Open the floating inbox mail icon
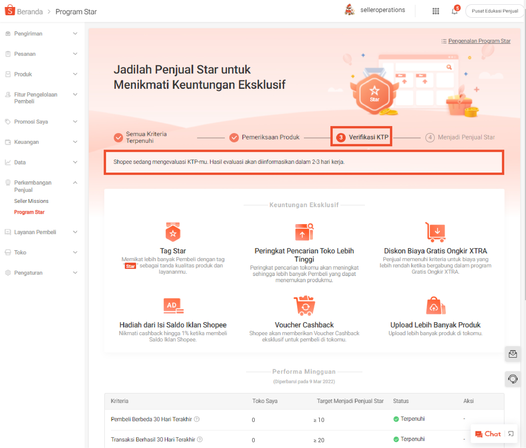This screenshot has width=526, height=448. [x=512, y=354]
